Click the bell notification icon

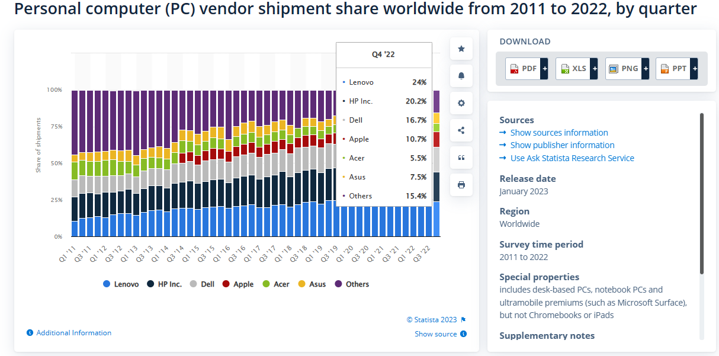461,76
